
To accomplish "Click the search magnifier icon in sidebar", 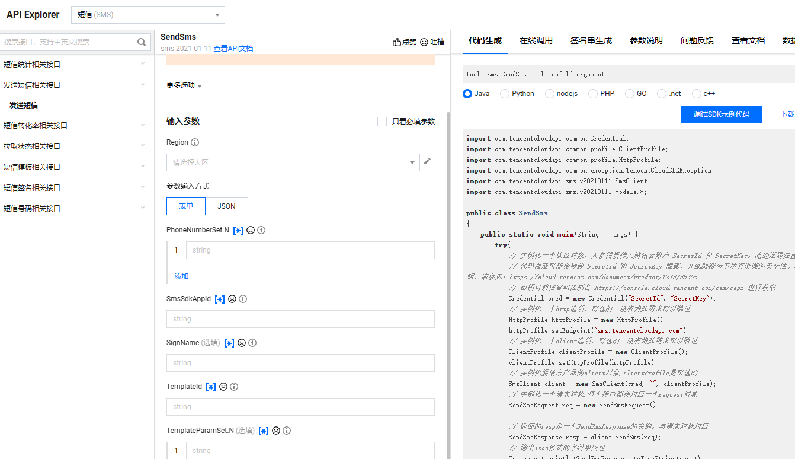I will (x=142, y=42).
